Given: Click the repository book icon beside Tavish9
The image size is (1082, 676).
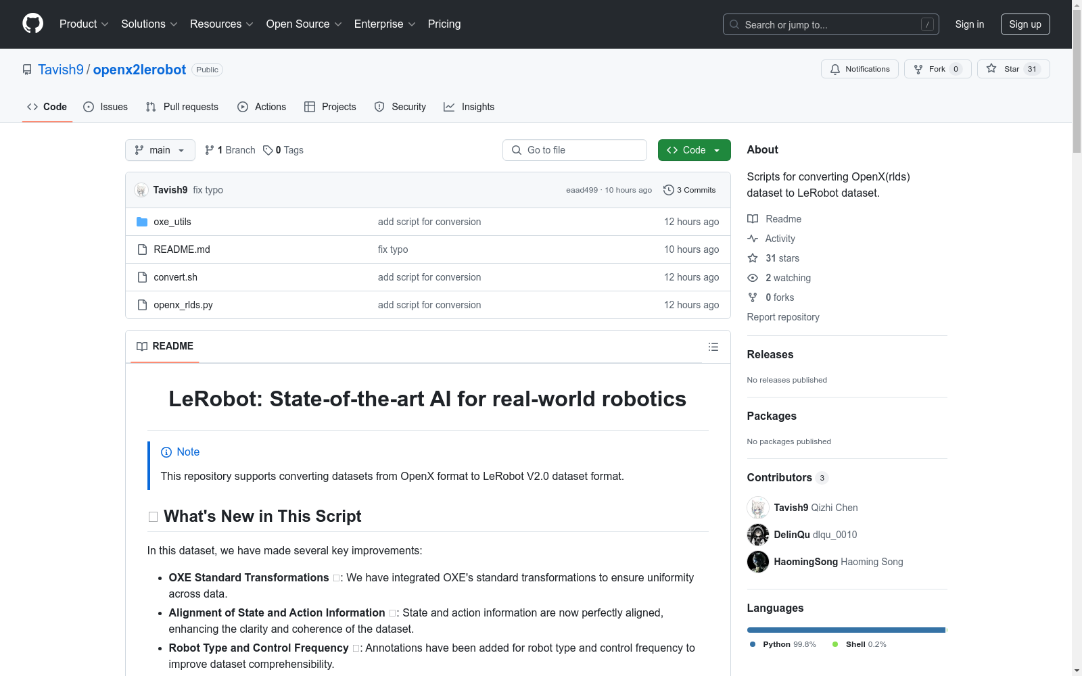Looking at the screenshot, I should [x=27, y=70].
